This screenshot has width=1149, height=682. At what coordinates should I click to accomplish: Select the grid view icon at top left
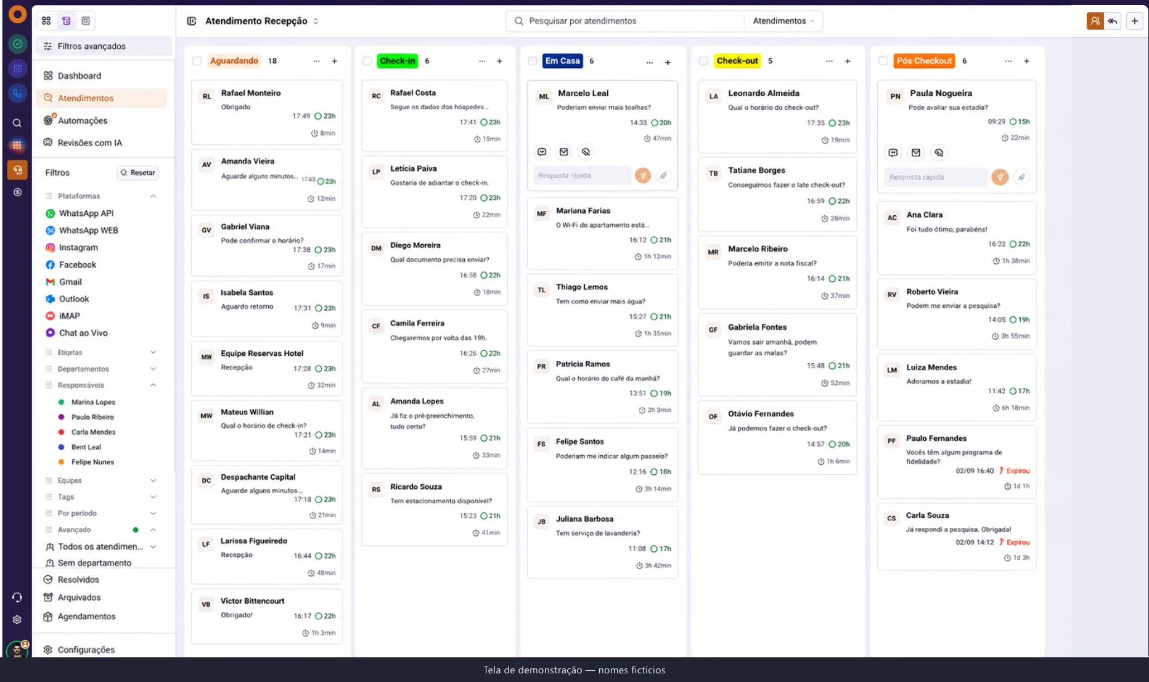[x=46, y=21]
